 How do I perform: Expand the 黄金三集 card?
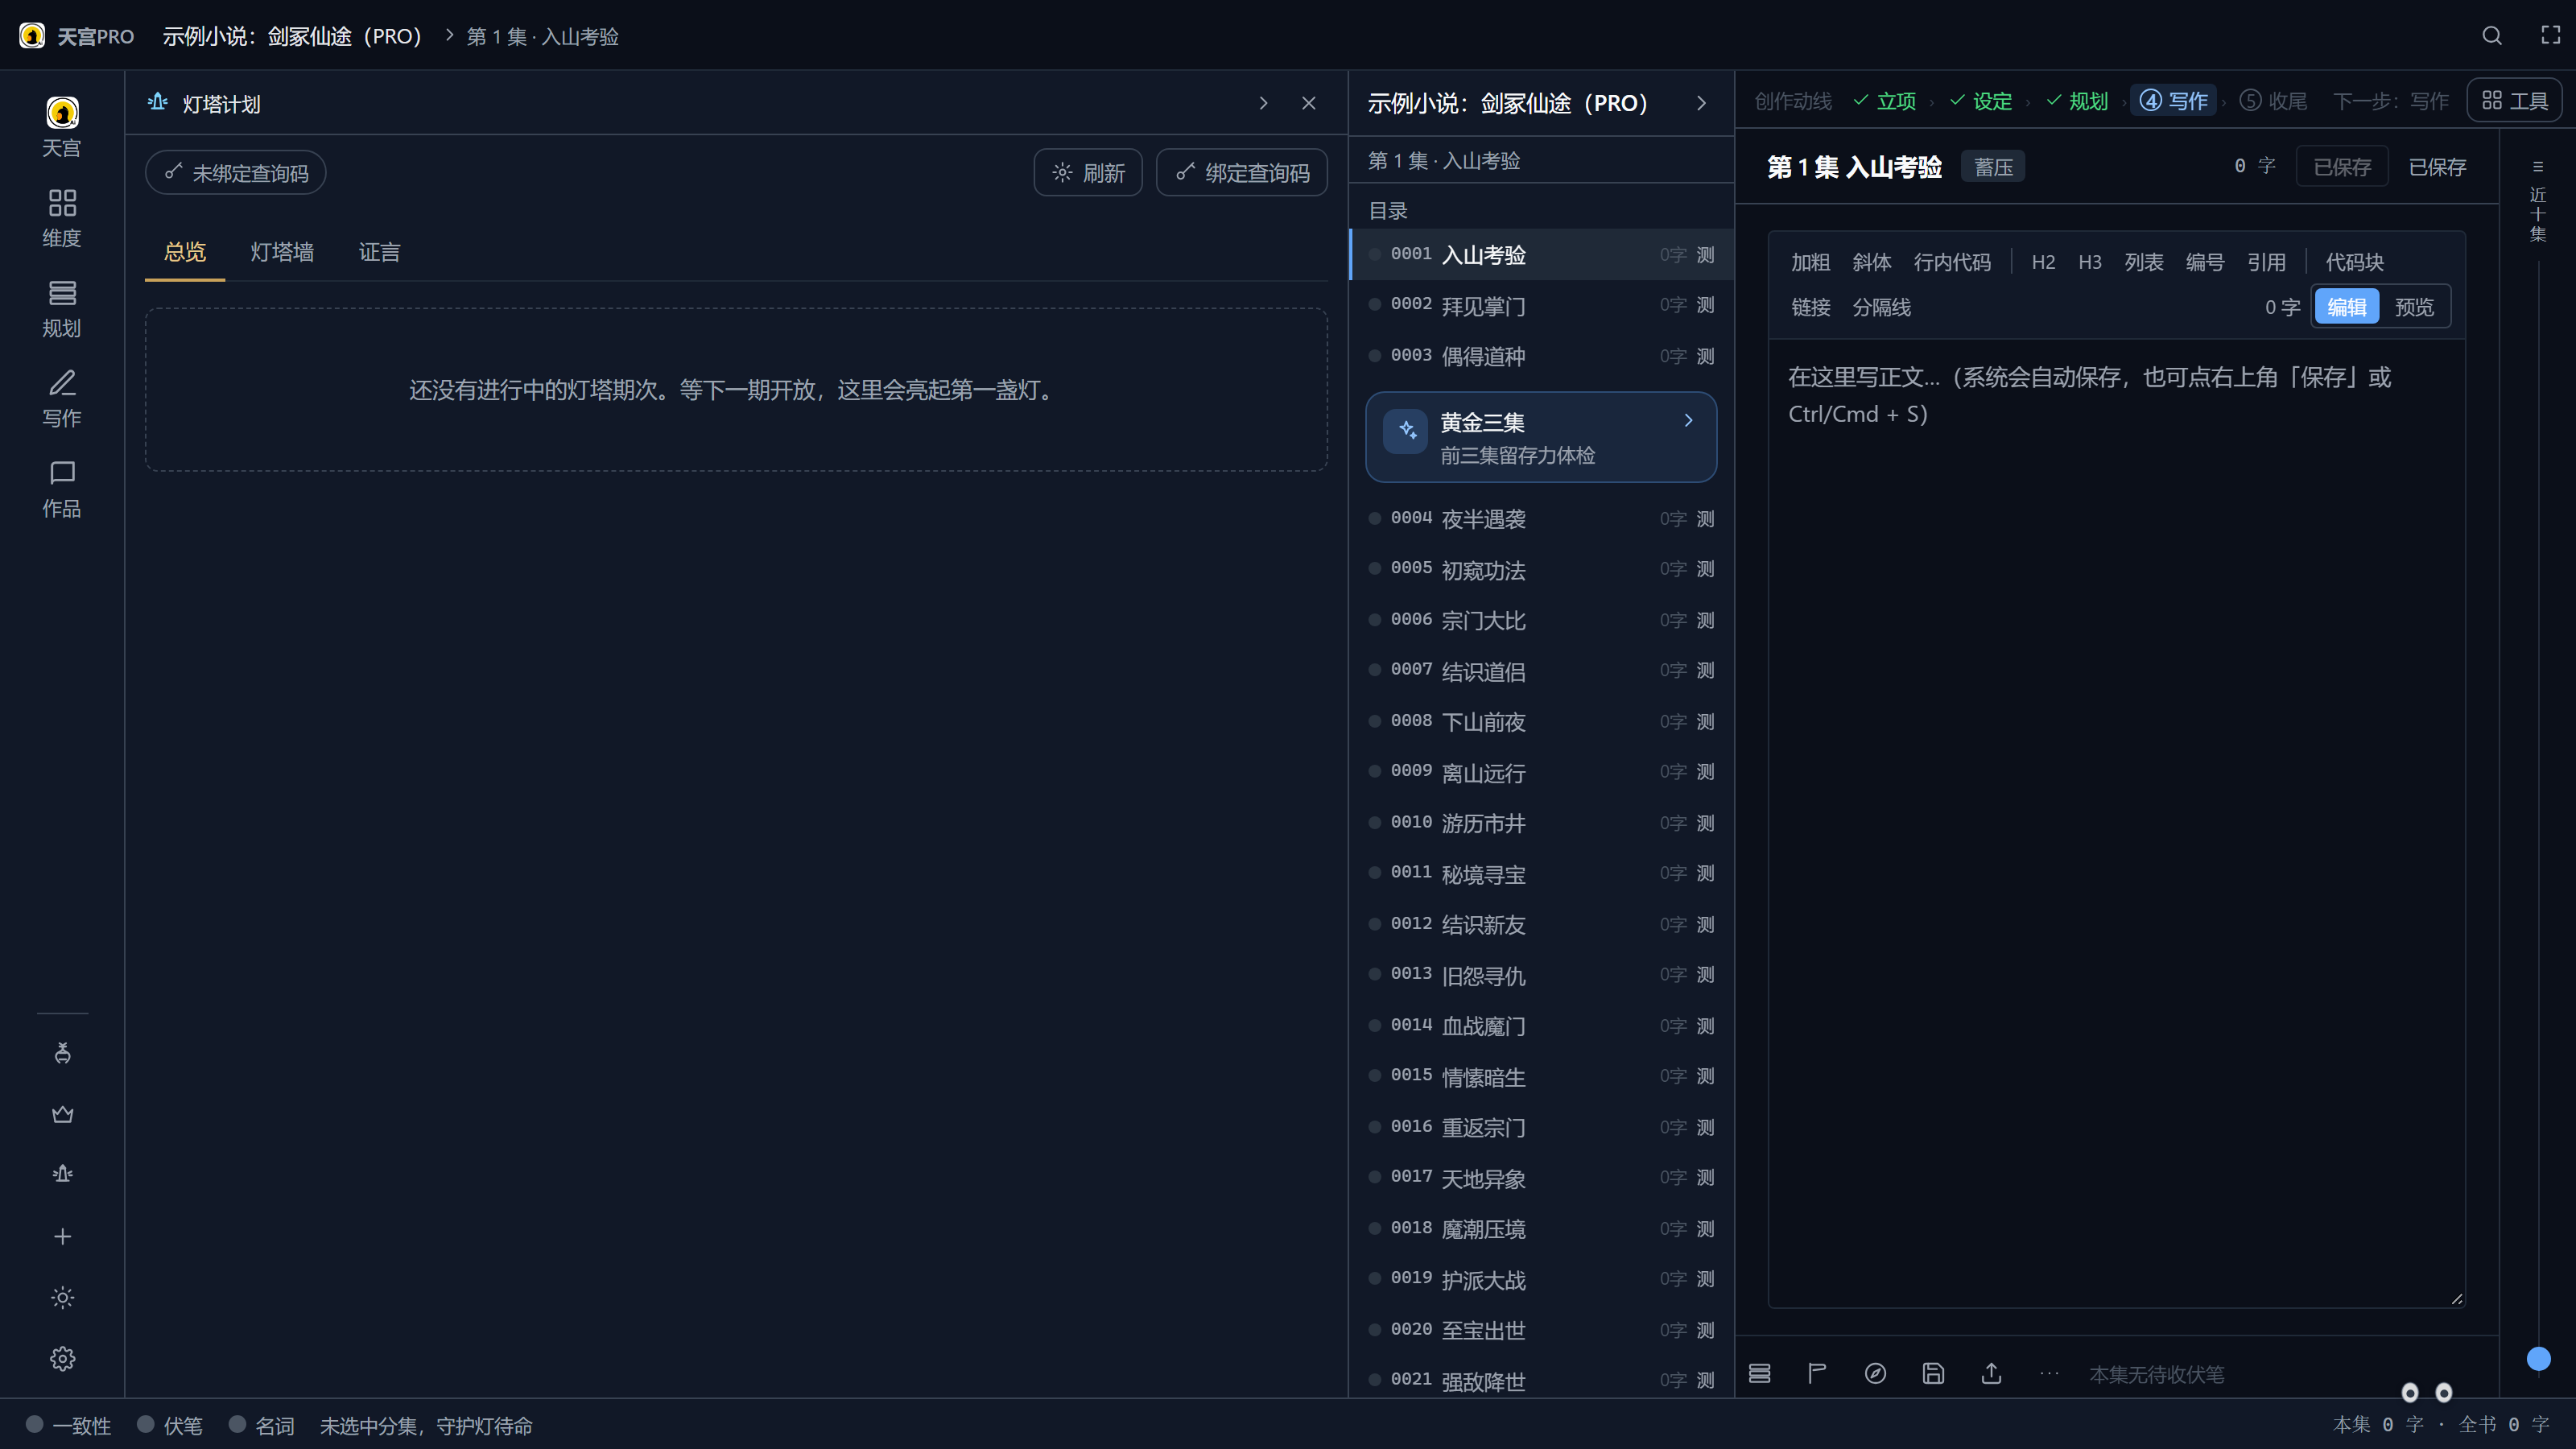(1541, 437)
